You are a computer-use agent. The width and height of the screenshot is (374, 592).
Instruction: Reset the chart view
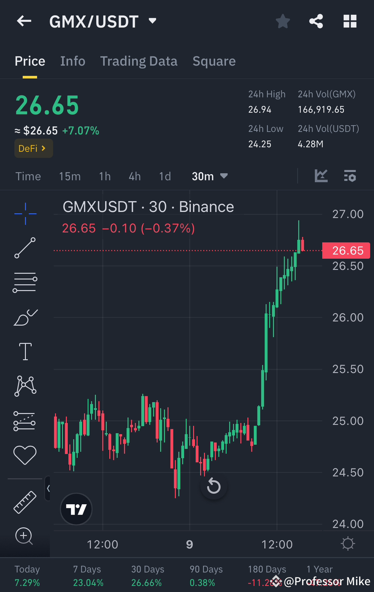click(x=213, y=486)
